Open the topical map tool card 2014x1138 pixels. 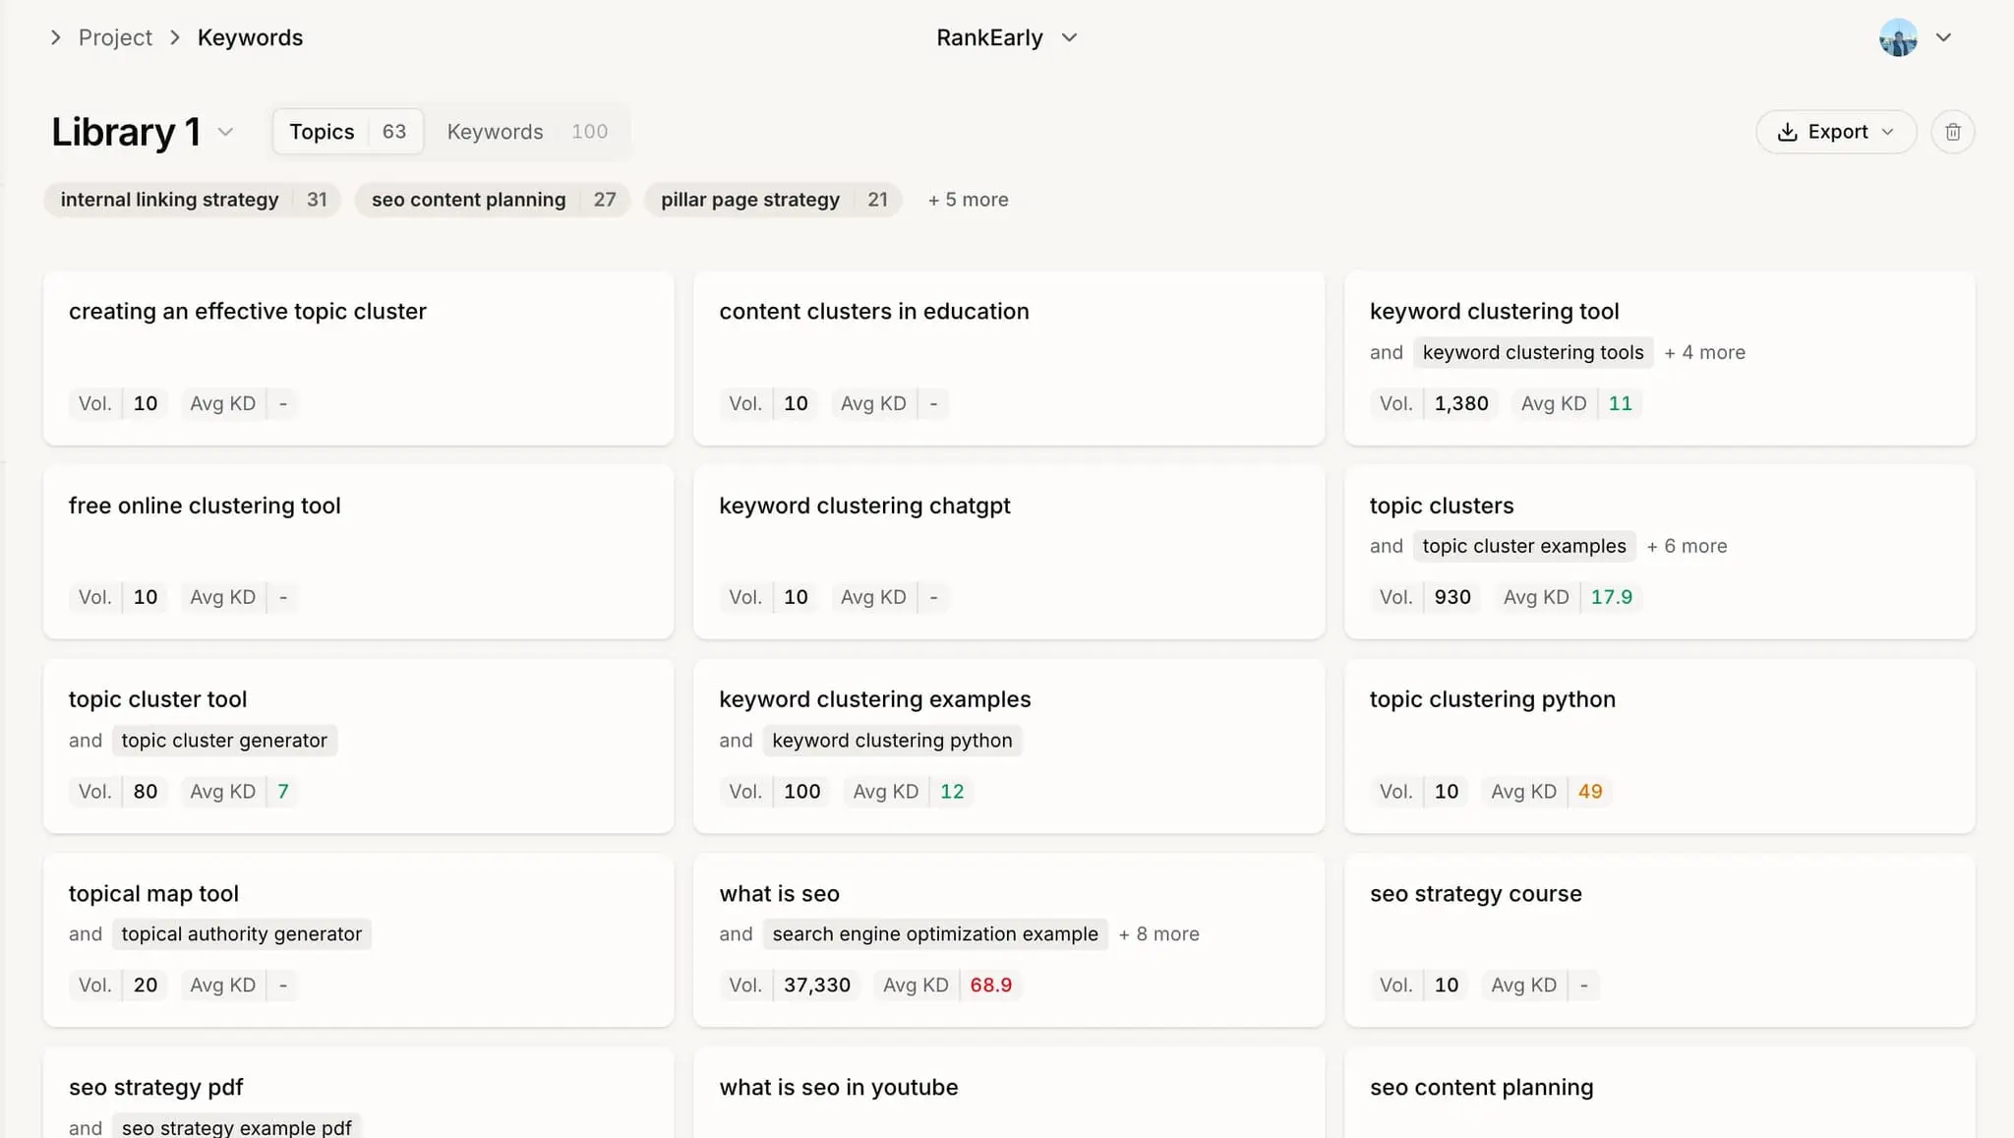[359, 940]
